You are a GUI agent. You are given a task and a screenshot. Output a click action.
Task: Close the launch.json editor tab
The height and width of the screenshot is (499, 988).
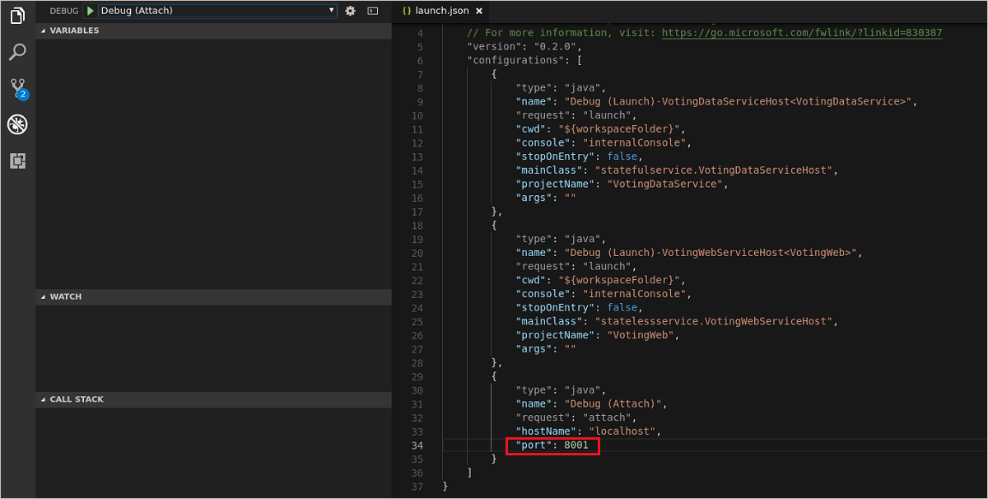(481, 12)
